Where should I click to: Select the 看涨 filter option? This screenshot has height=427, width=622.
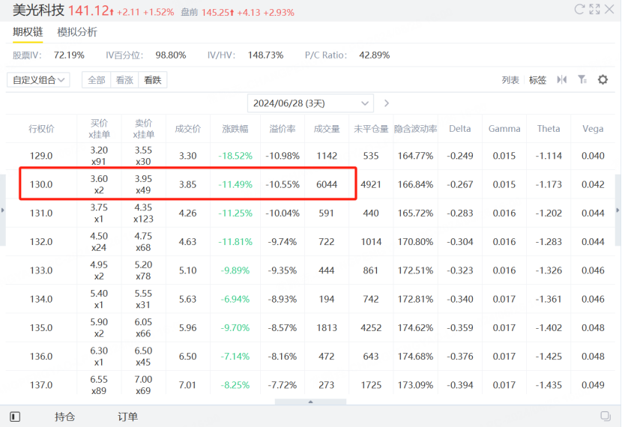coord(124,80)
